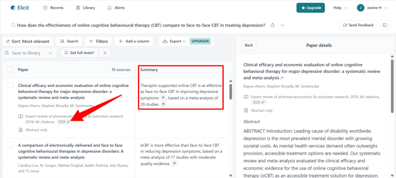Click authors line in details panel
Image resolution: width=396 pixels, height=178 pixels.
pos(281,86)
